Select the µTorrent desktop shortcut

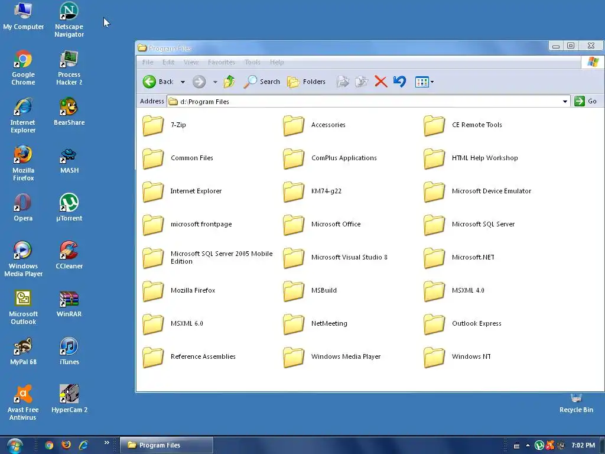(x=69, y=207)
